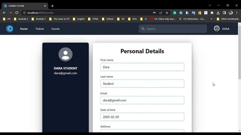Click the Personal Details heading

pos(142,51)
